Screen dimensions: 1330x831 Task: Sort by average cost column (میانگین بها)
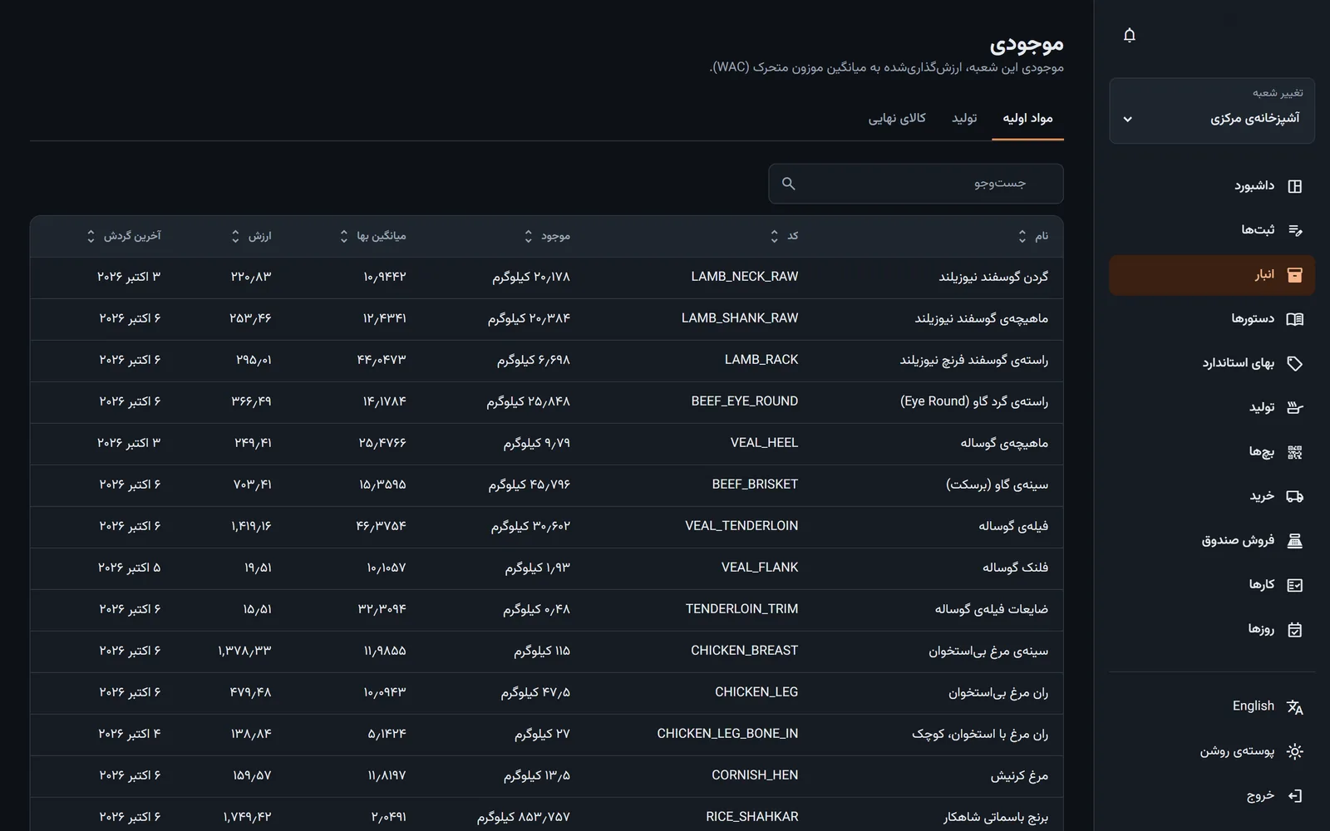372,236
